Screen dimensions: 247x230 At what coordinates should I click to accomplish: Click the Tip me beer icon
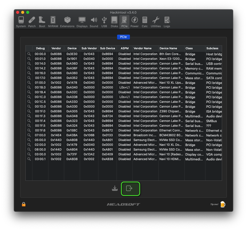(x=223, y=204)
